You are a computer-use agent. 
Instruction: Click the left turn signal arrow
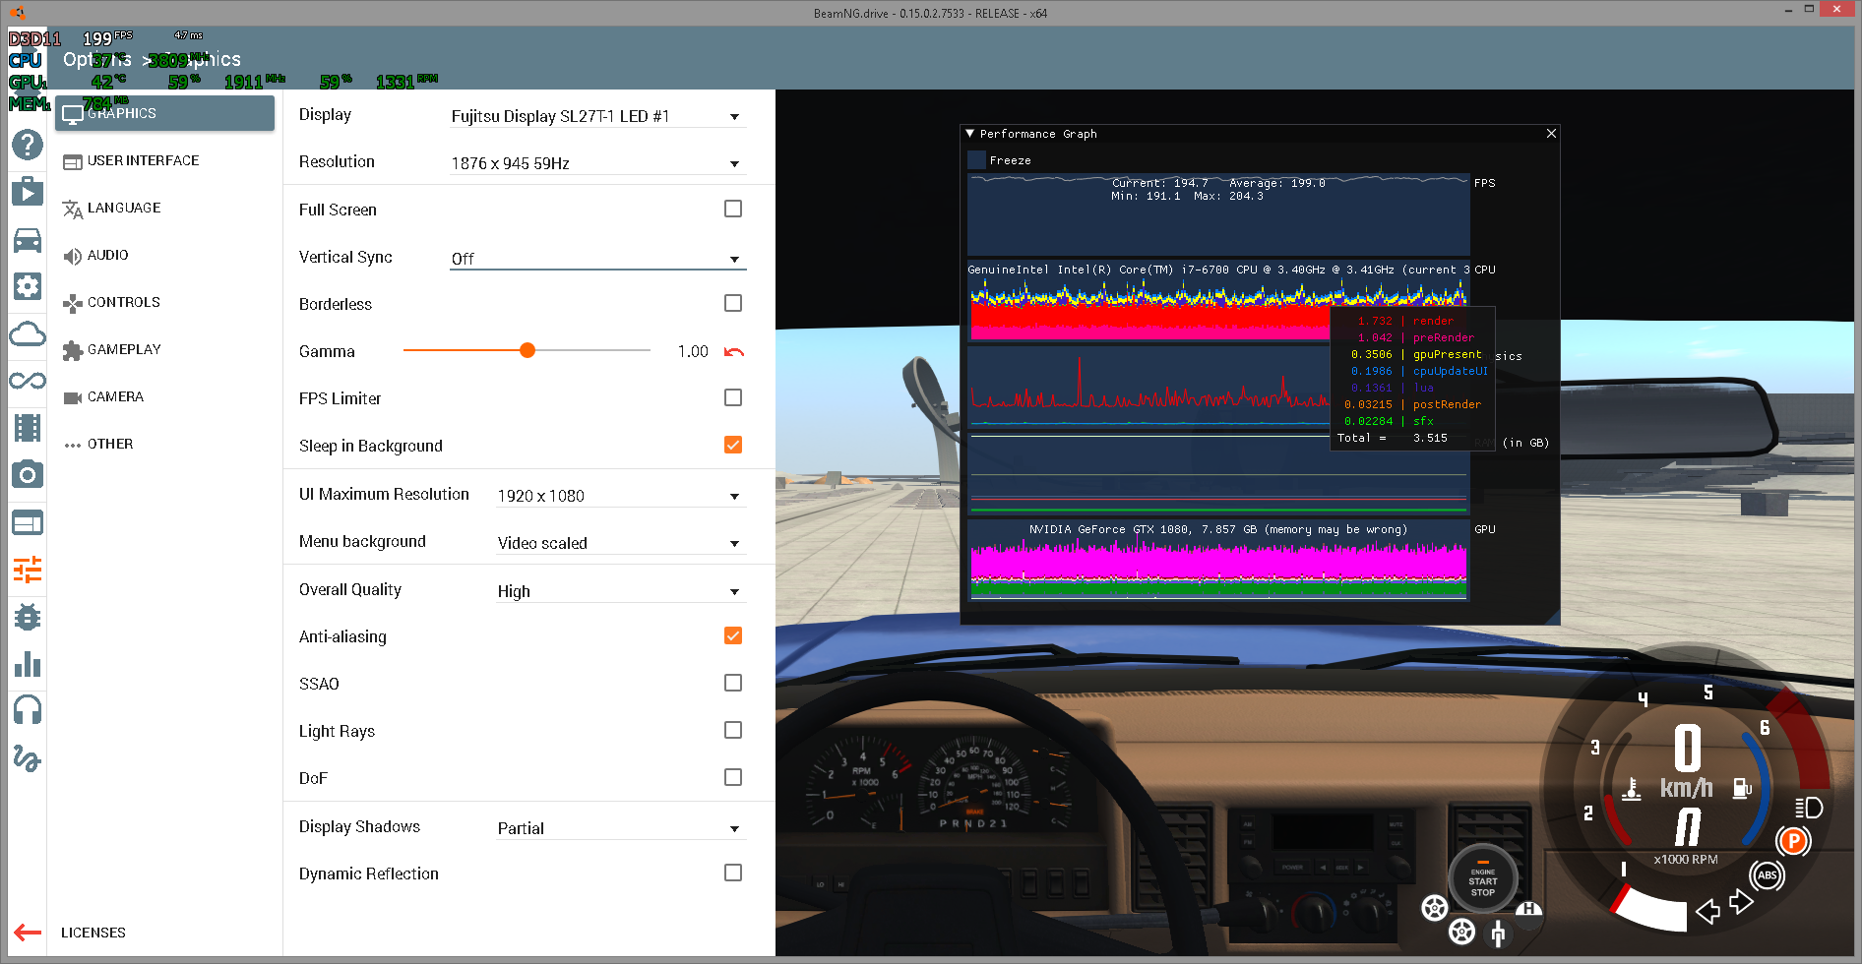1708,911
